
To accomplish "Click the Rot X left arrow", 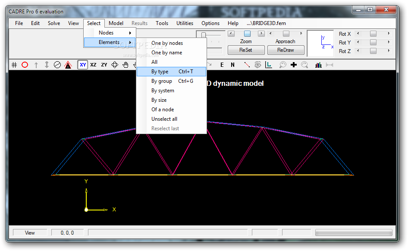I will click(358, 34).
